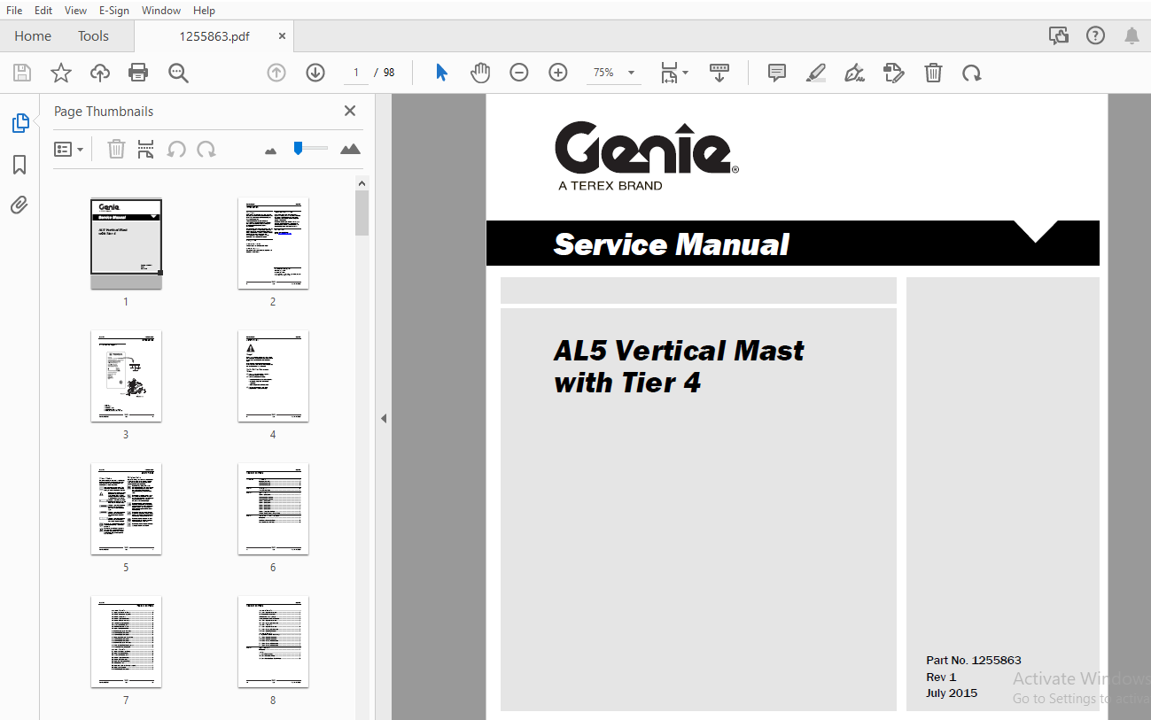This screenshot has height=720, width=1151.
Task: Bookmark file with the star icon
Action: point(61,73)
